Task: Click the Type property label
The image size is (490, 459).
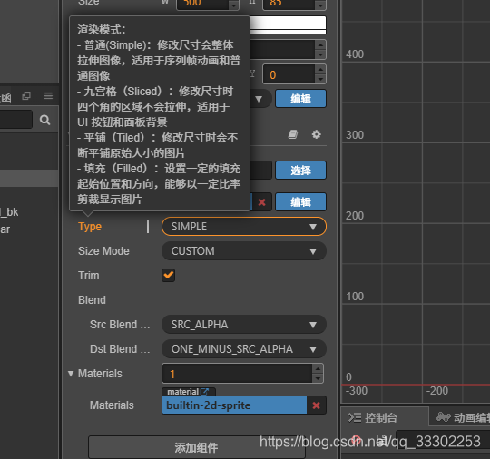Action: [90, 227]
